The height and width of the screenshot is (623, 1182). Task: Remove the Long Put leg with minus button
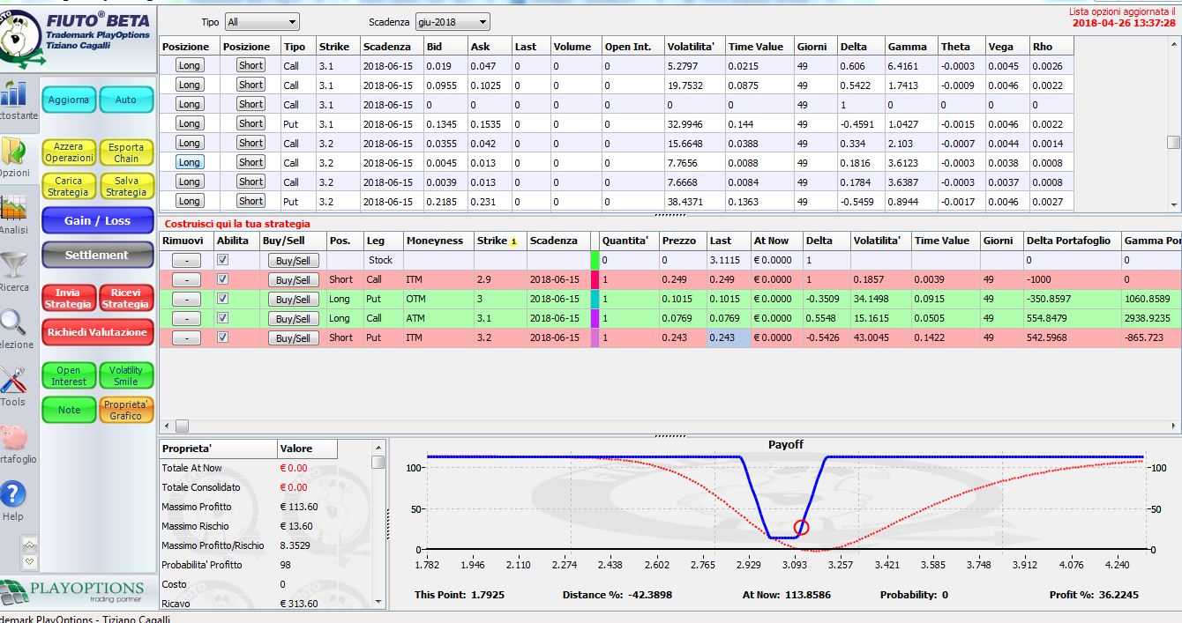[186, 300]
